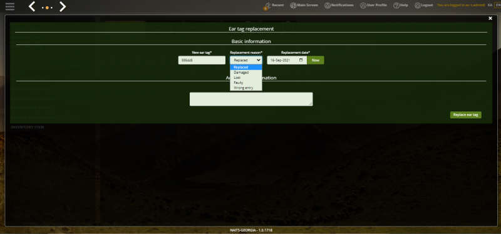The image size is (501, 234).
Task: Go to Main Screen
Action: (304, 6)
